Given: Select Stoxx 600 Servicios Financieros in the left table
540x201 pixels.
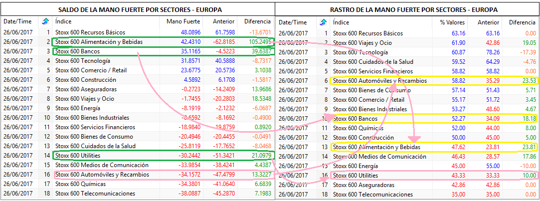Looking at the screenshot, I should tap(95, 127).
